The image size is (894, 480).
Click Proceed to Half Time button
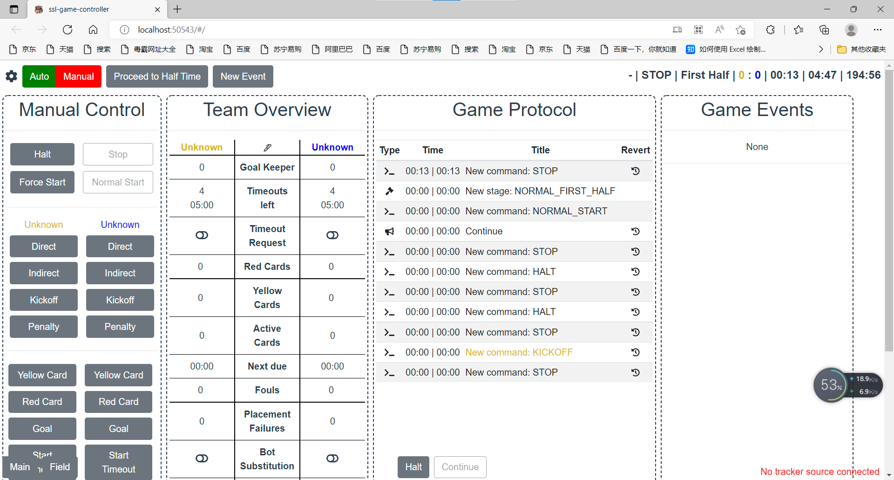click(x=157, y=76)
